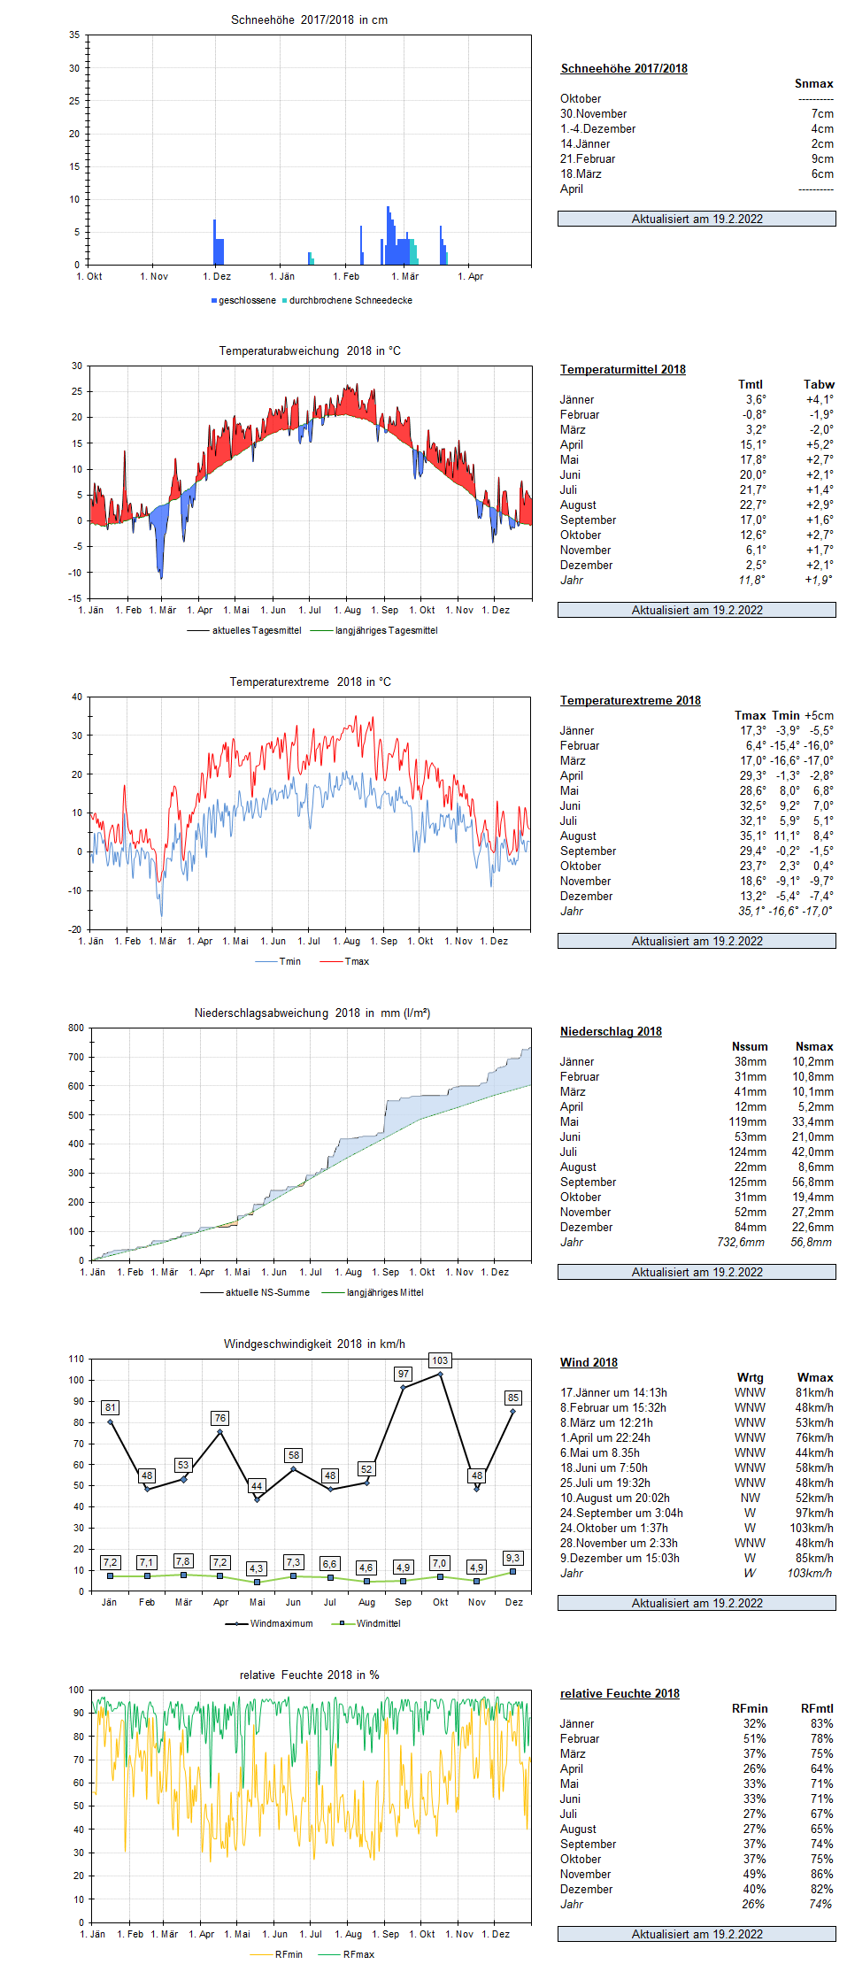Open the Temperaturmittel 2018 heading
Screen dimensions: 847x1972
click(x=623, y=369)
